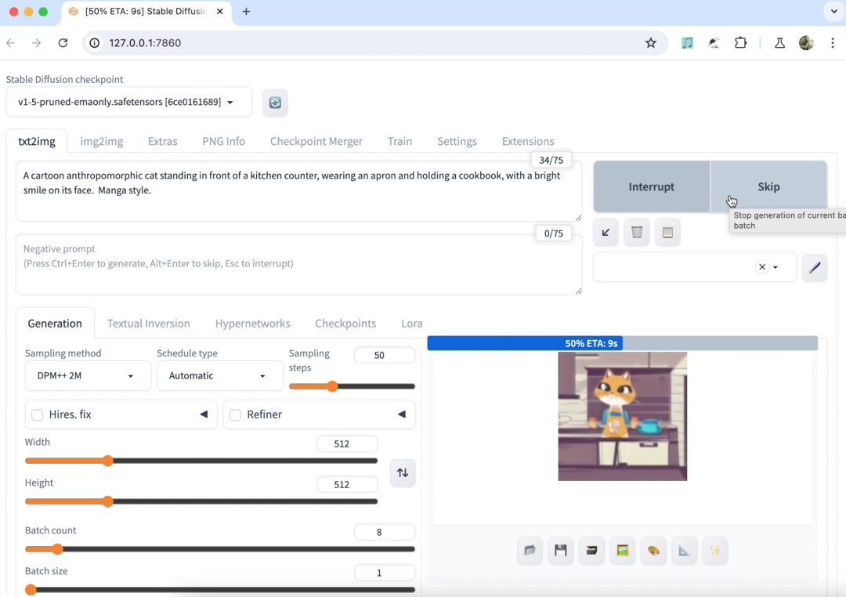Save images as a zip archive icon
Image resolution: width=846 pixels, height=597 pixels.
coord(592,551)
